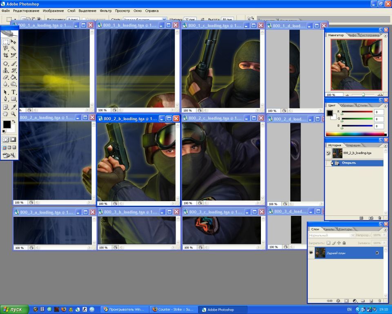The width and height of the screenshot is (392, 314).
Task: Switch to Counter-Strike browser taskbar button
Action: click(x=174, y=310)
